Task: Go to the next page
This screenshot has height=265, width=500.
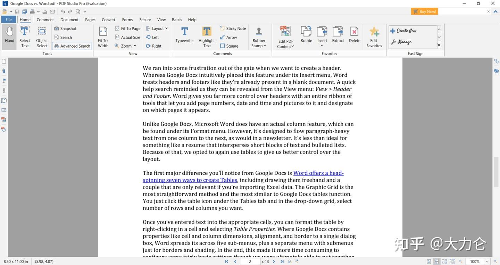Action: pyautogui.click(x=274, y=262)
